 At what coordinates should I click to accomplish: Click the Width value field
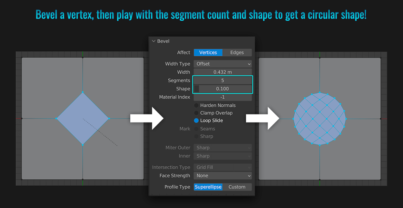click(x=222, y=72)
